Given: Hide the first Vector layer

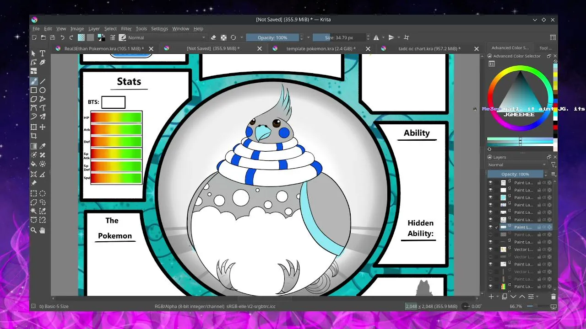Looking at the screenshot, I should (490, 249).
